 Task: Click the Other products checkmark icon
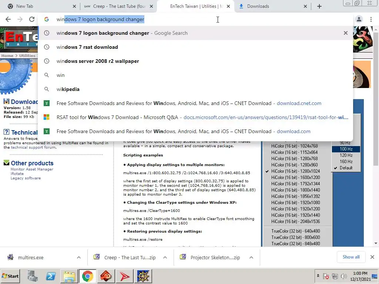[7, 163]
